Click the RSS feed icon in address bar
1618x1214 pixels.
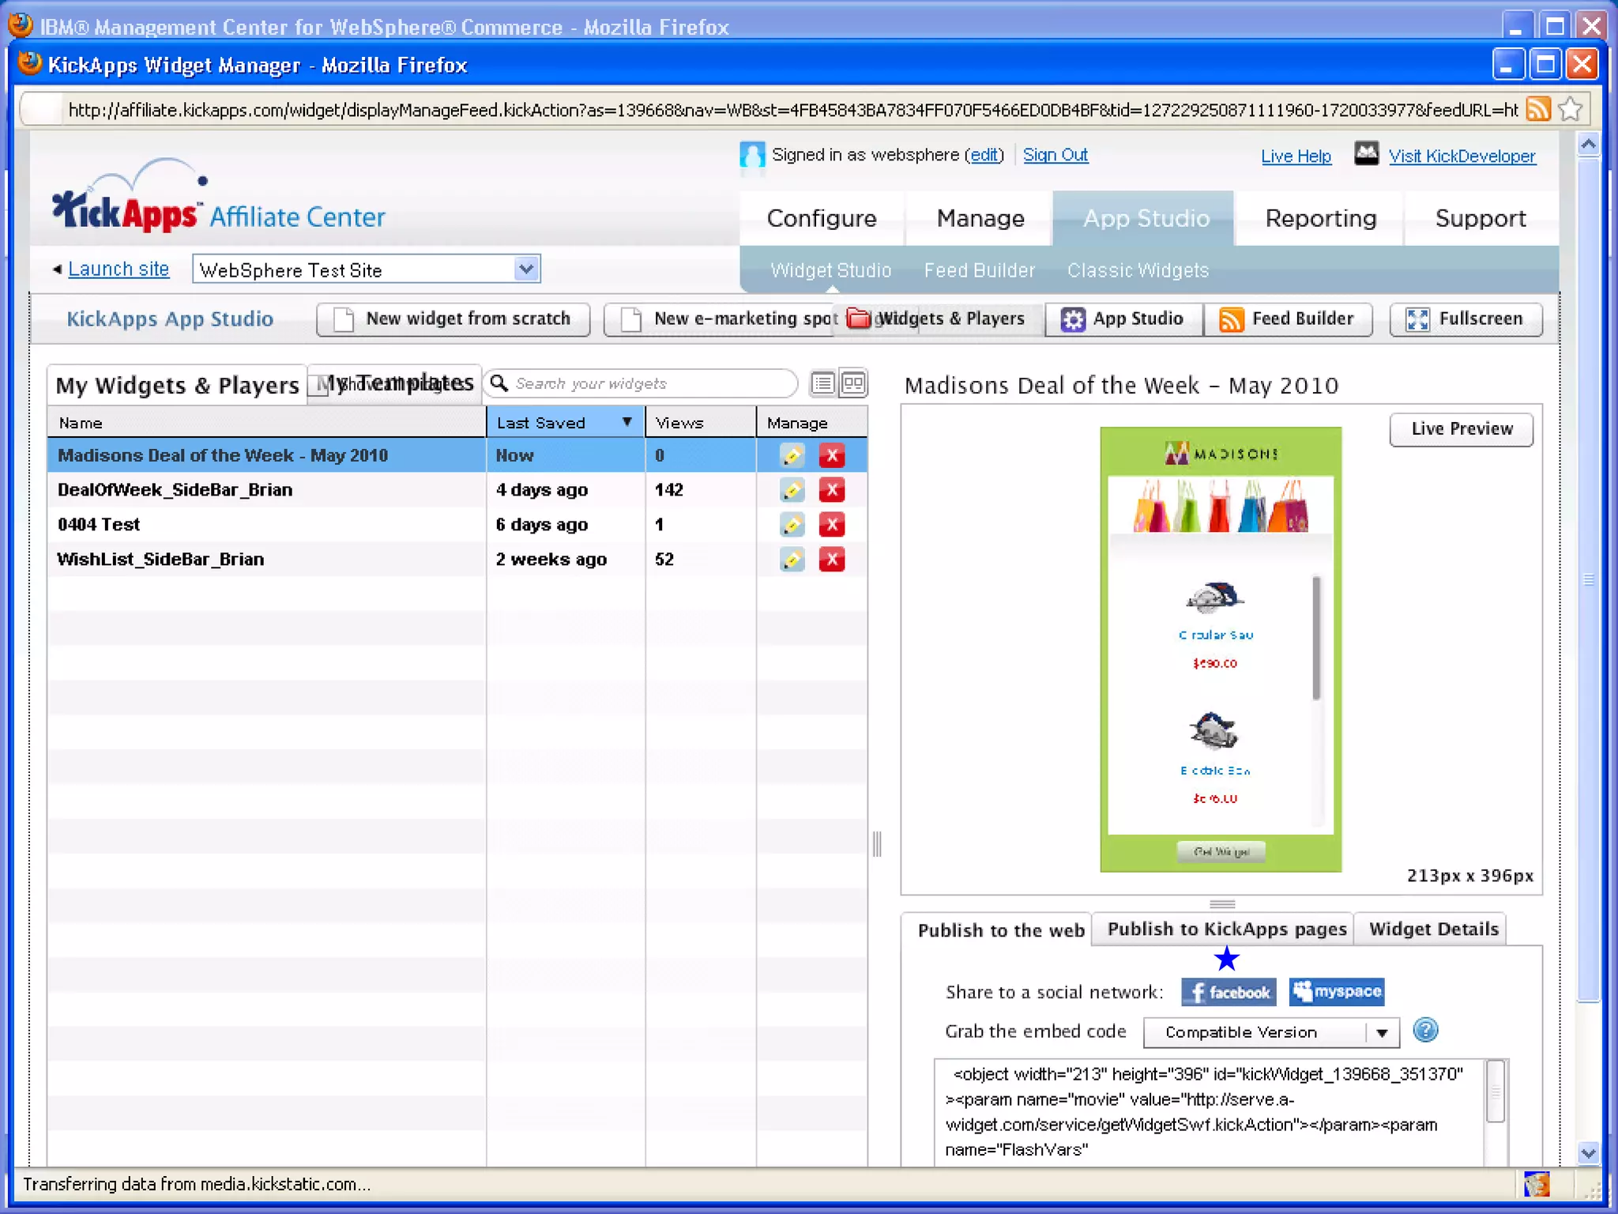[1537, 108]
